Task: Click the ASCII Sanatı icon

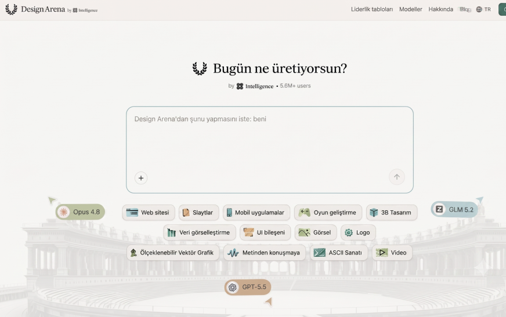Action: 320,253
